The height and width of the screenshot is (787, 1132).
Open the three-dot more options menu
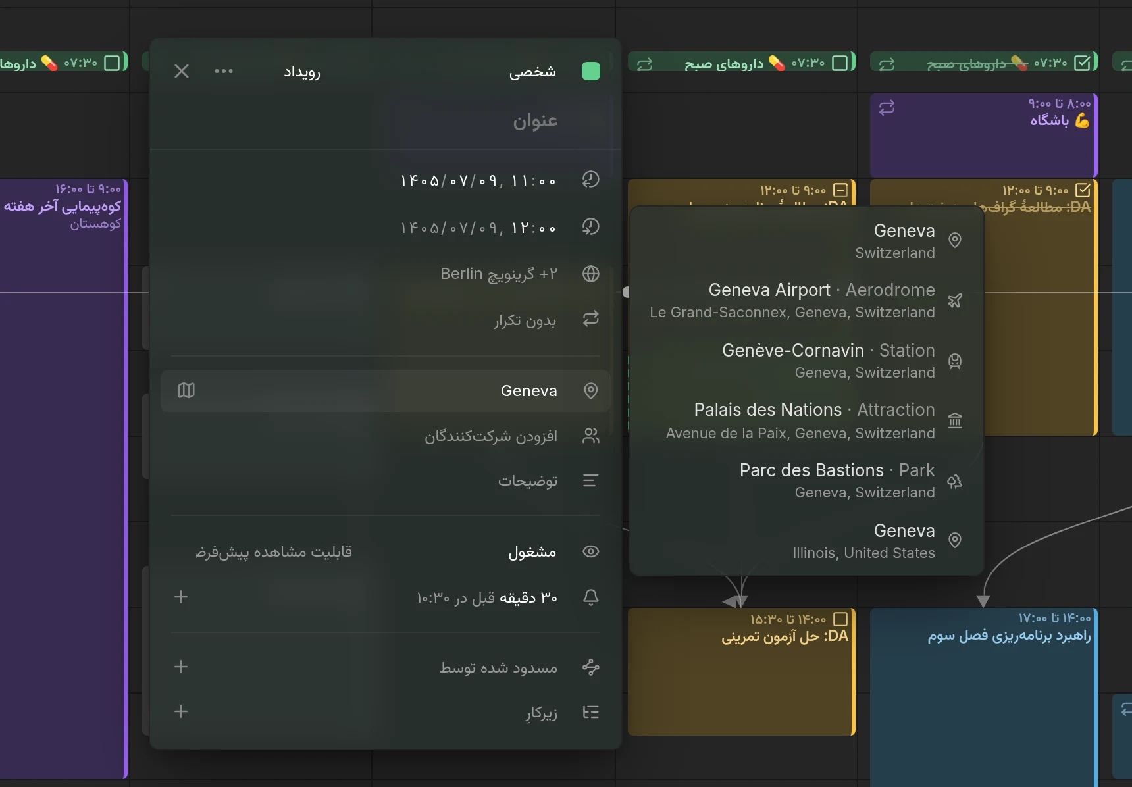224,71
